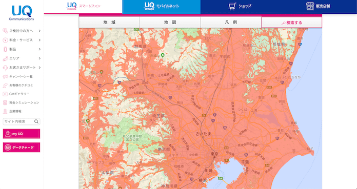Image resolution: width=357 pixels, height=189 pixels.
Task: Click the 製品 phone icon in sidebar
Action: coord(5,49)
